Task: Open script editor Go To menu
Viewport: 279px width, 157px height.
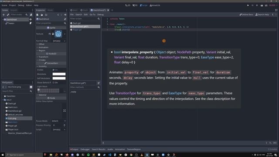Action: (x=92, y=14)
